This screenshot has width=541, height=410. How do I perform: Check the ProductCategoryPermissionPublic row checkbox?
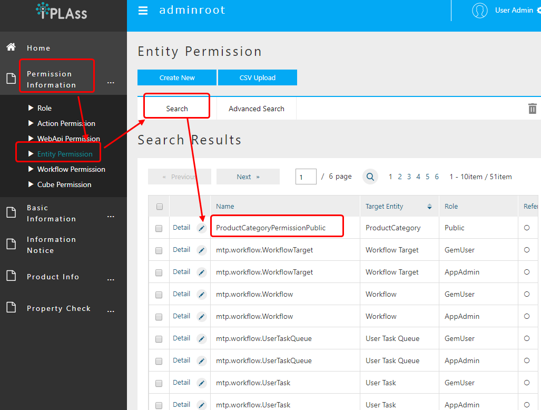click(159, 229)
